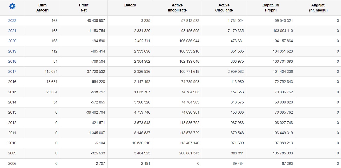Click datorii value 16 536 210
341x168 pixels.
coord(141,143)
